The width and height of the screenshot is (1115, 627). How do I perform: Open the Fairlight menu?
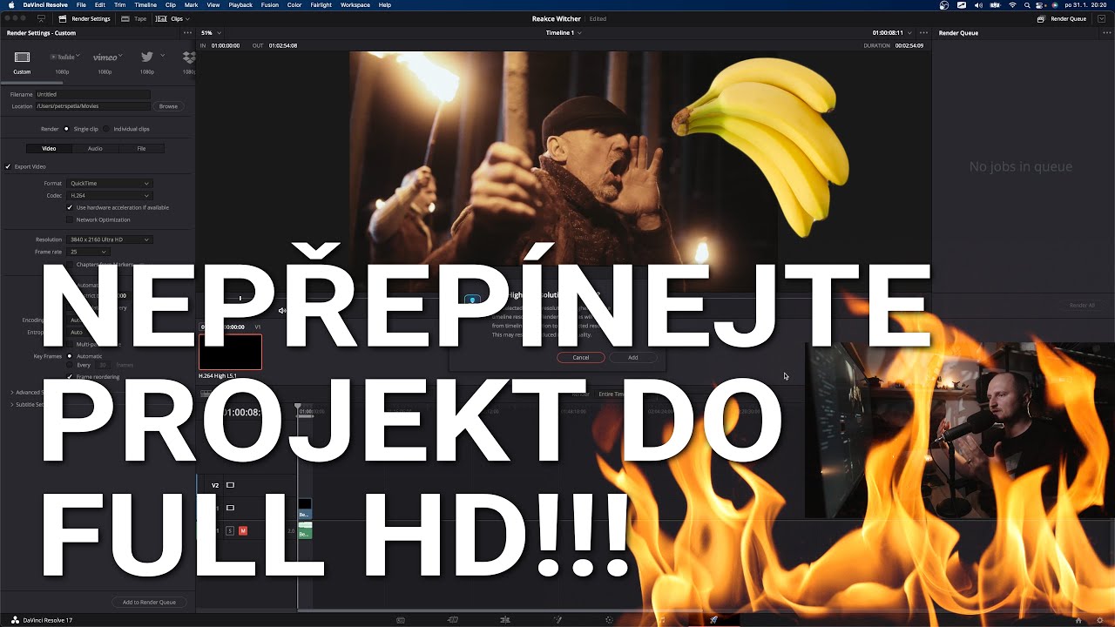tap(321, 5)
